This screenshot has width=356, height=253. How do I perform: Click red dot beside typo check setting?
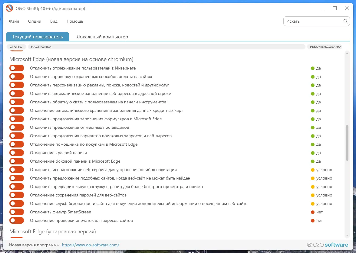pyautogui.click(x=313, y=221)
